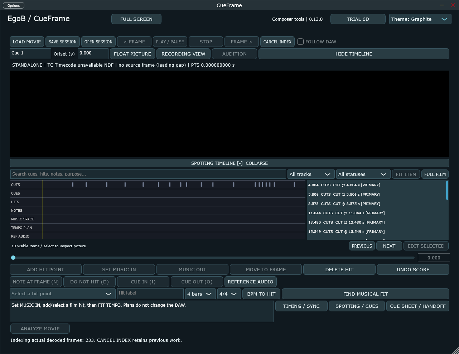Select list item CUT @ 5.806 s

click(x=376, y=194)
